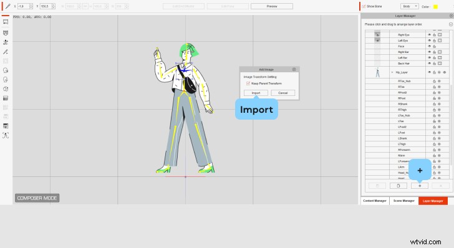Image resolution: width=454 pixels, height=248 pixels.
Task: Click the figure skeleton icon at bottom of left toolbar
Action: [6, 135]
